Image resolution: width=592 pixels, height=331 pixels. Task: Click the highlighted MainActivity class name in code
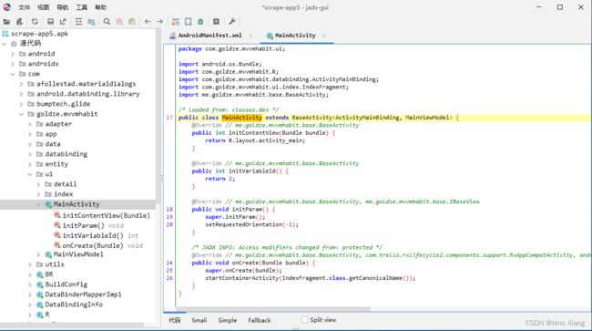(x=241, y=118)
